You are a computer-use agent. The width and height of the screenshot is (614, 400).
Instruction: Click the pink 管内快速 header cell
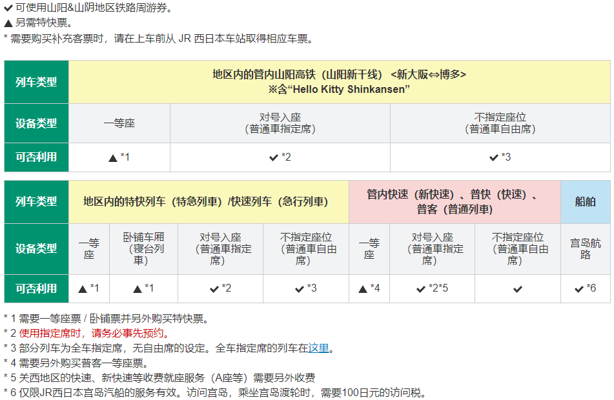pos(455,201)
